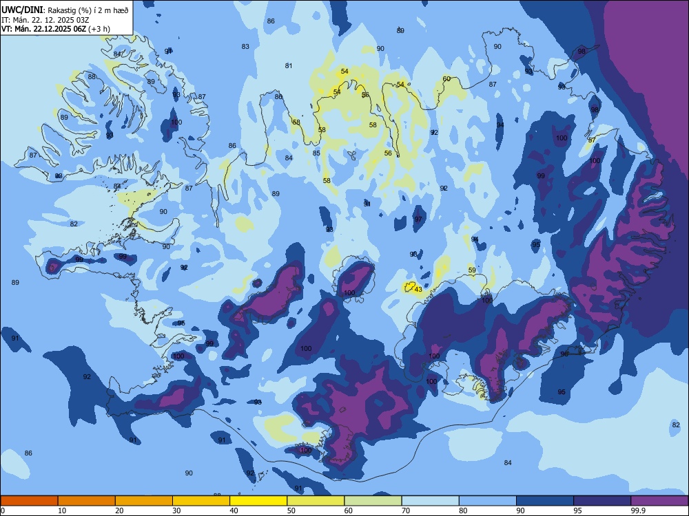Click the 43 humidity value on the map
Image resolution: width=689 pixels, height=516 pixels.
(418, 289)
